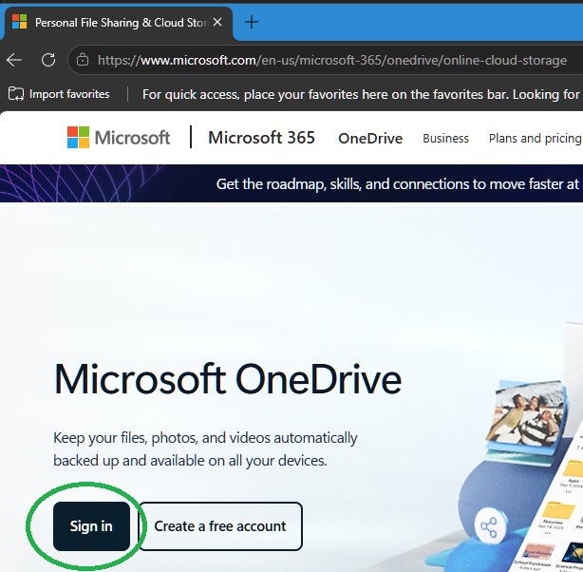Screen dimensions: 583x572
Task: Click the Microsoft logo in header
Action: click(x=119, y=138)
